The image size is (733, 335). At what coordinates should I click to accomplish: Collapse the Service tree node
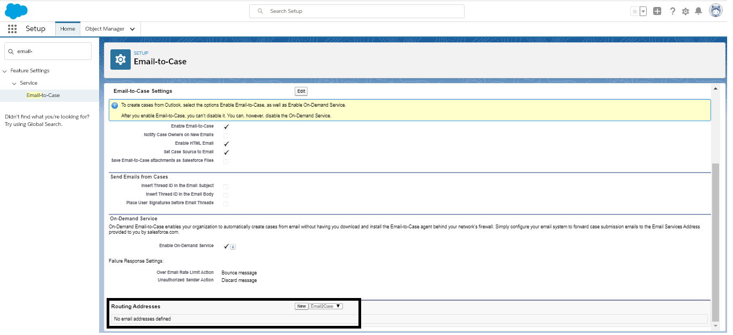point(14,83)
